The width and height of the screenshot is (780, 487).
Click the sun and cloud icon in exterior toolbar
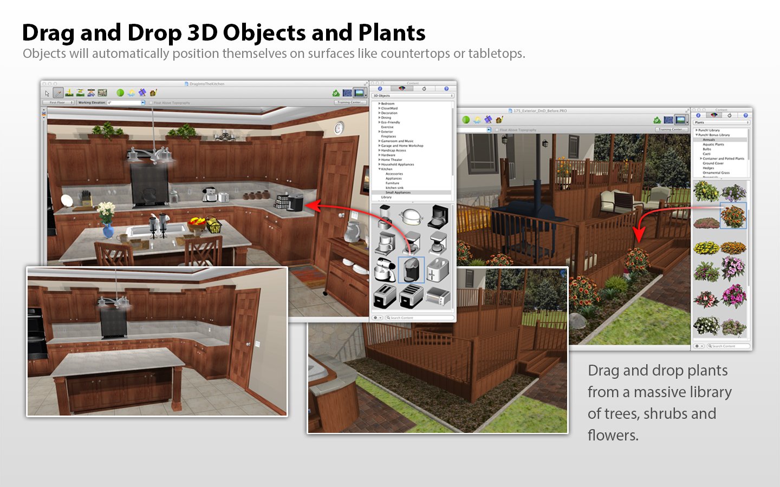click(x=477, y=120)
